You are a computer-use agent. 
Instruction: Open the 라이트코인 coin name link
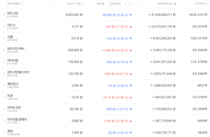click(14, 107)
